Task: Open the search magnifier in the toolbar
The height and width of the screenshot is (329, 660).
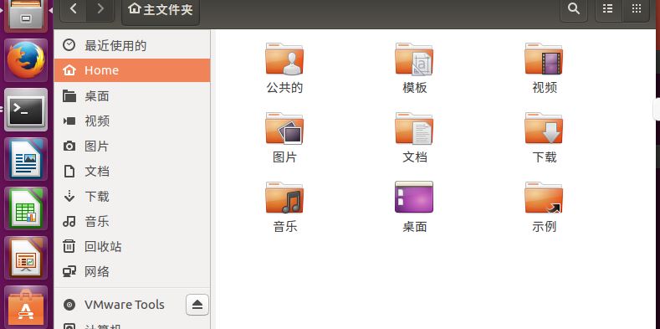Action: [x=573, y=9]
